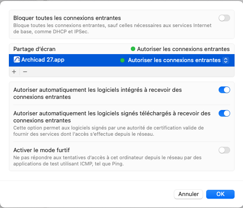Enable Activer le mode furtif switch

click(x=224, y=150)
